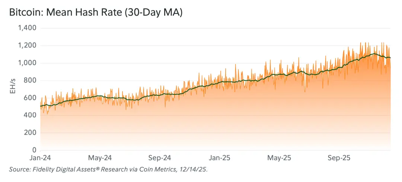Select the 800 y-axis tick label
402x182 pixels.
click(30, 80)
